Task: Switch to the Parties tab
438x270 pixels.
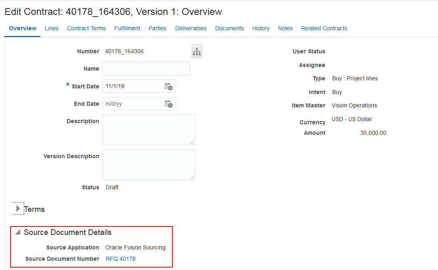Action: point(157,28)
